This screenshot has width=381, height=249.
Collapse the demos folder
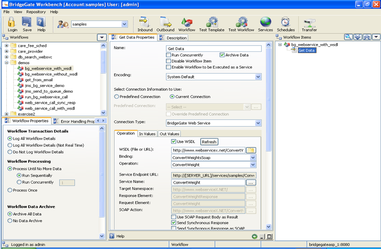click(x=7, y=63)
